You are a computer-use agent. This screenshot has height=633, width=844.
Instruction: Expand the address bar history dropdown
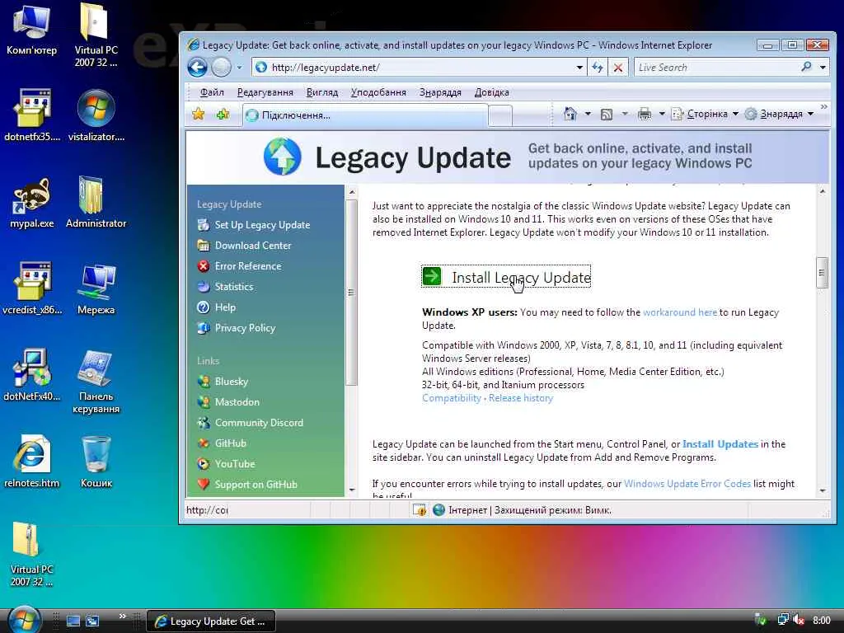[x=579, y=68]
